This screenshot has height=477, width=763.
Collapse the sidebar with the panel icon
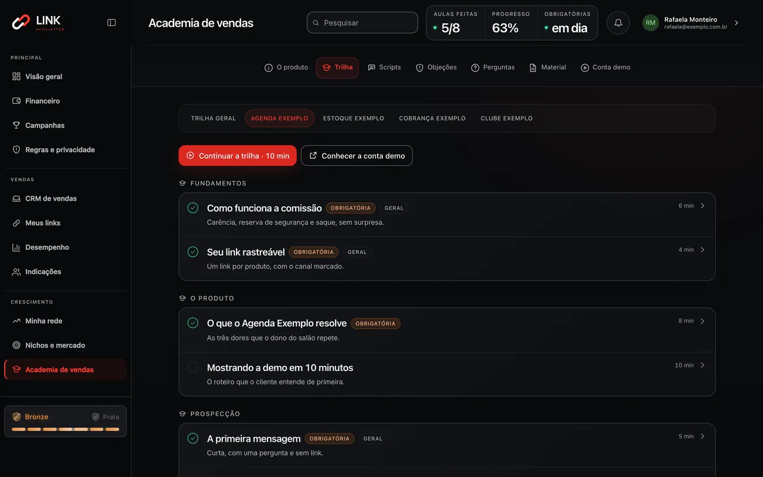point(111,23)
